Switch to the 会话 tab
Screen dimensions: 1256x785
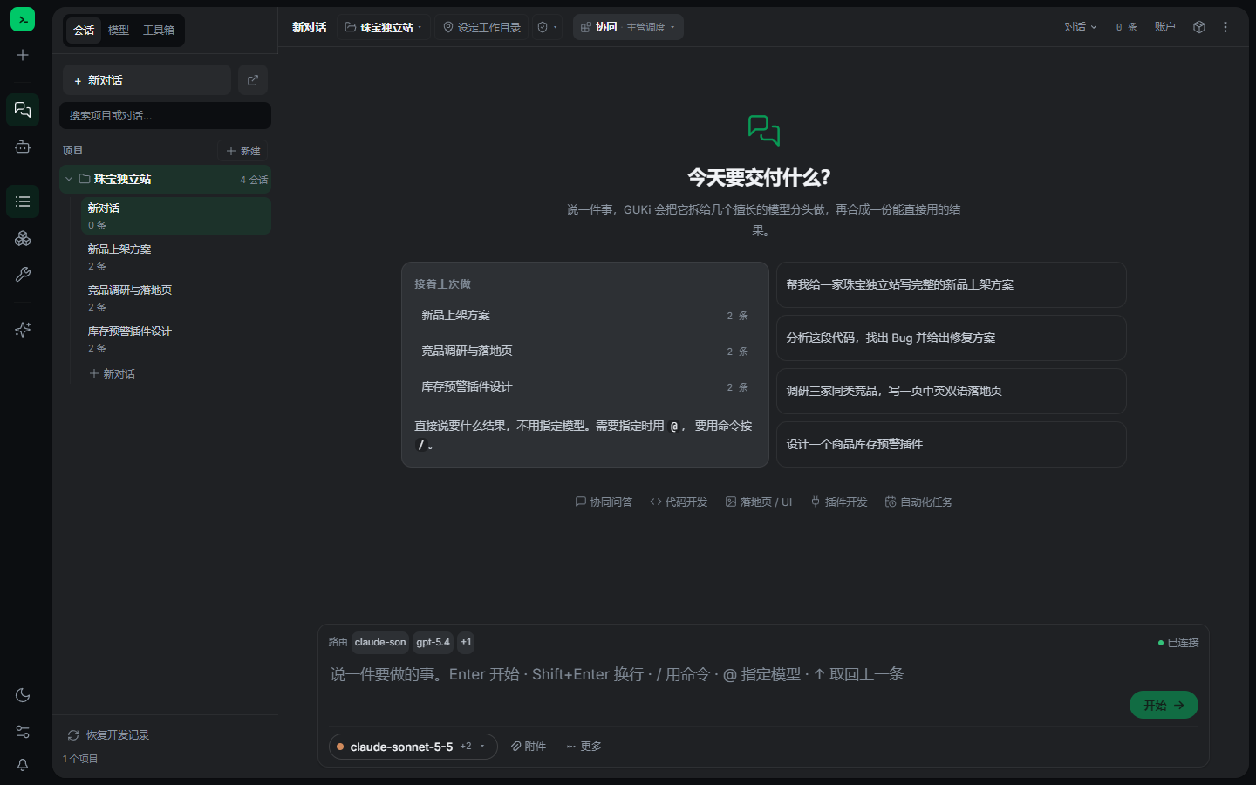tap(84, 31)
